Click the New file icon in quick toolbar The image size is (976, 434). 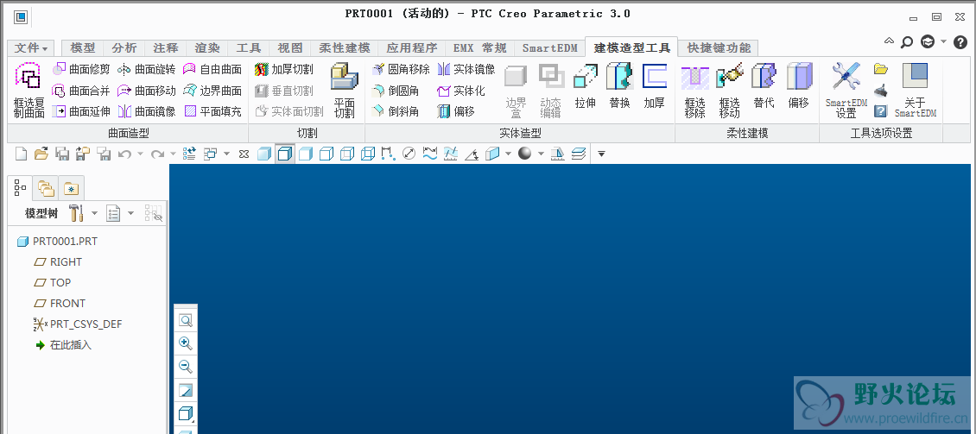22,154
